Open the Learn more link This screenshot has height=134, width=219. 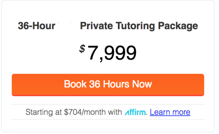[170, 112]
